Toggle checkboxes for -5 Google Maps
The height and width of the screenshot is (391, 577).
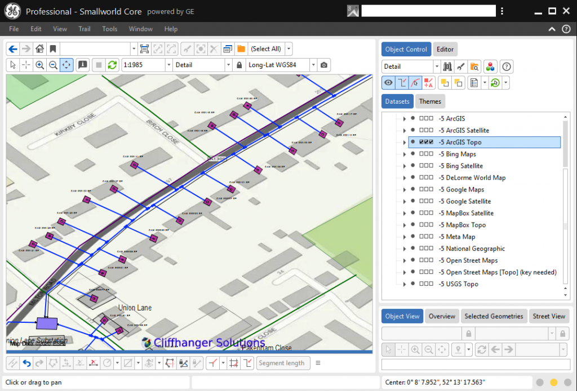click(426, 189)
